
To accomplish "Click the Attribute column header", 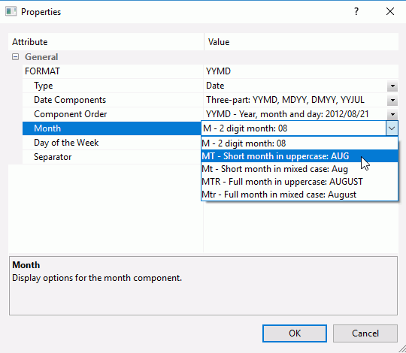I will point(106,42).
